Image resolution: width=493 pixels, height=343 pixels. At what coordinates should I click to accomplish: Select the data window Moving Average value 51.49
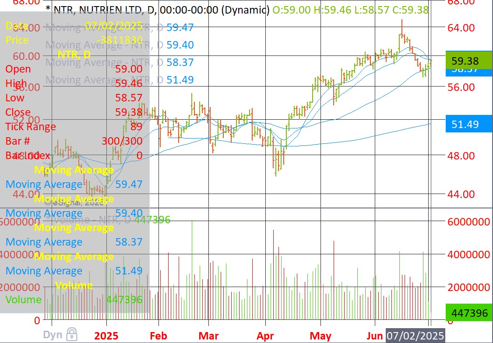point(129,271)
